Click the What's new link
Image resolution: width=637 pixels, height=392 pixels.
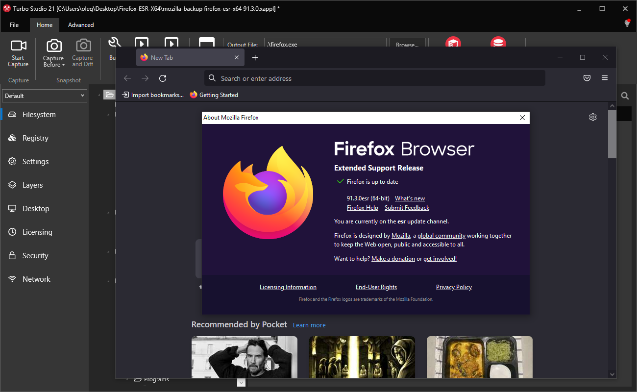click(x=409, y=198)
